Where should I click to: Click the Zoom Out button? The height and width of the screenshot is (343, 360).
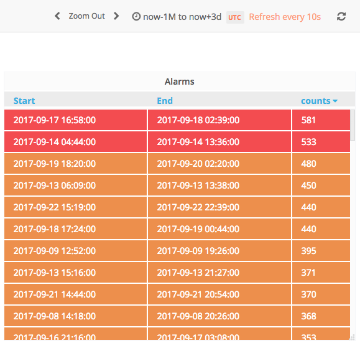pos(86,16)
